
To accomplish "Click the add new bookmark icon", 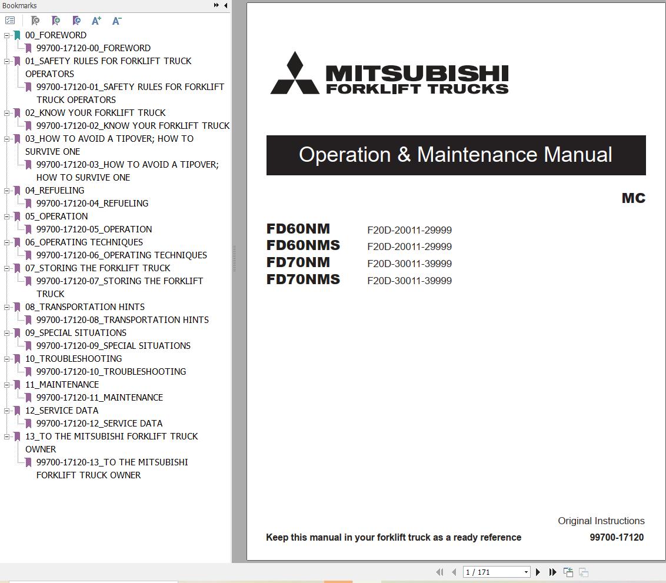I will tap(56, 21).
